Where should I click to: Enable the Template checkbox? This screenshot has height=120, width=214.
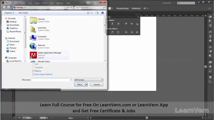pos(33,67)
